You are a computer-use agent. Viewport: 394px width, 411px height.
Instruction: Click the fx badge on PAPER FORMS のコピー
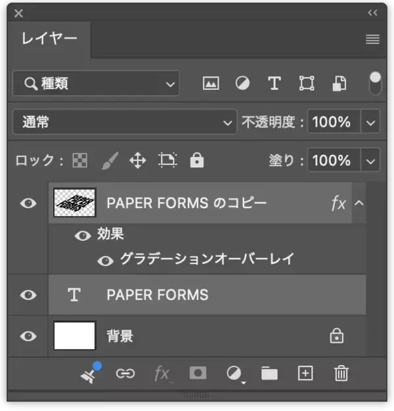338,203
